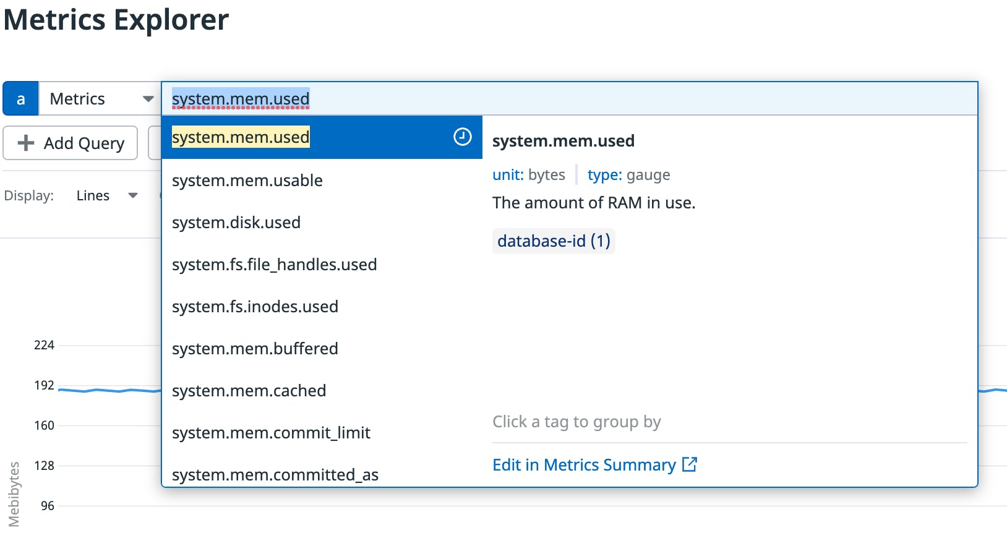Expand the Display Lines dropdown
Viewport: 1007px width, 533px height.
(x=106, y=196)
